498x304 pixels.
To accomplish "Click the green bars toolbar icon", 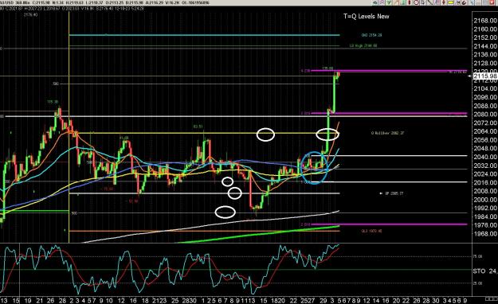I will pyautogui.click(x=402, y=2).
